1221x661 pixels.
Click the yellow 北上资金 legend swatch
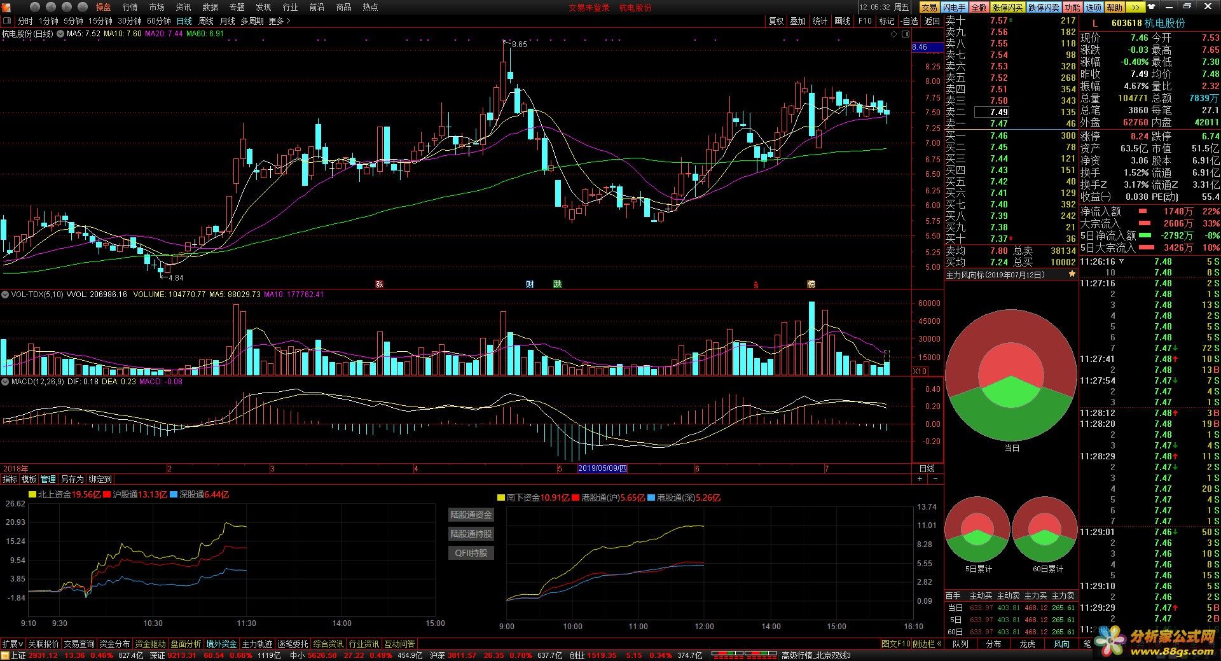[32, 494]
